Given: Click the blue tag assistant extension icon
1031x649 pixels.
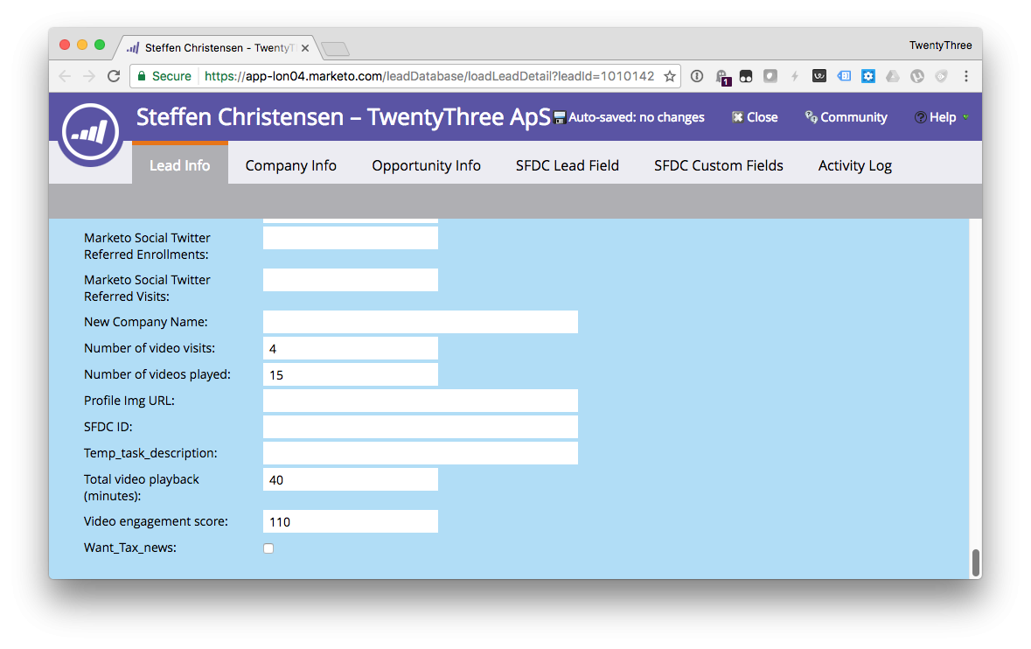Looking at the screenshot, I should [844, 76].
